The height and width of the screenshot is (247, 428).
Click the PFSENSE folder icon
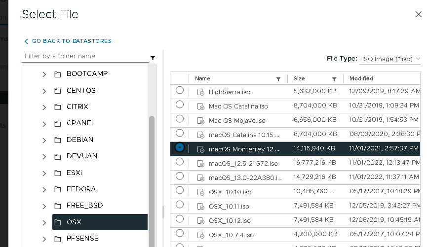58,239
